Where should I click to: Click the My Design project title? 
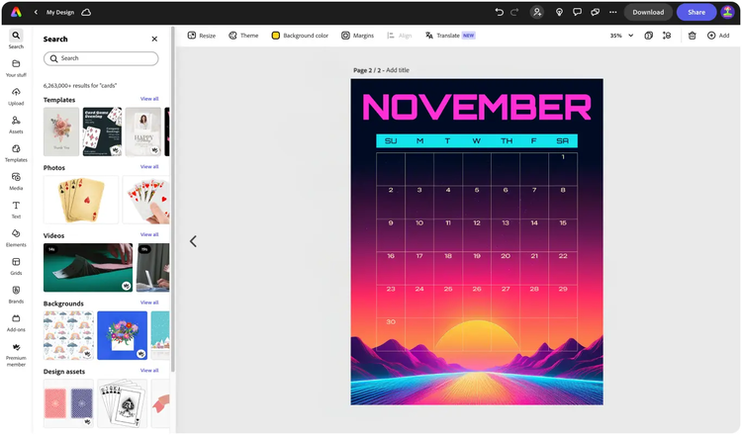[x=60, y=12]
